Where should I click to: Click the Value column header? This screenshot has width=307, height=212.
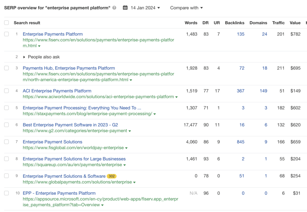pyautogui.click(x=295, y=23)
